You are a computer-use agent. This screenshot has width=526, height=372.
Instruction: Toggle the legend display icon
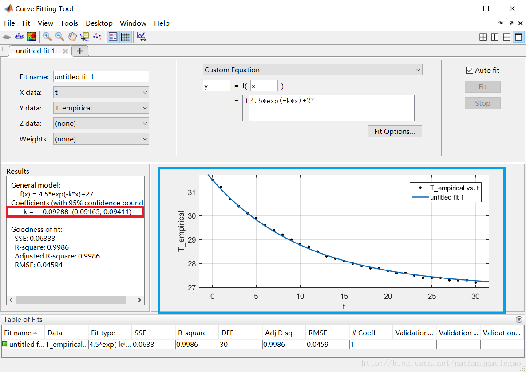click(113, 37)
